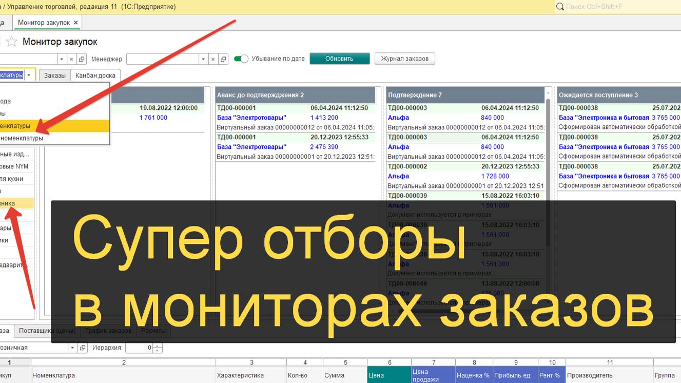
Task: Click the amount 1 761 000
Action: point(153,118)
